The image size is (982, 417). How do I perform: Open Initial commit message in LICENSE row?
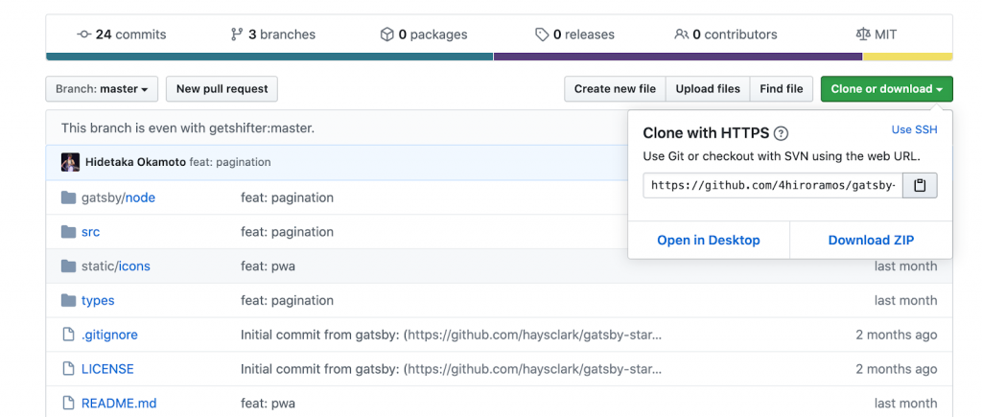pyautogui.click(x=451, y=369)
